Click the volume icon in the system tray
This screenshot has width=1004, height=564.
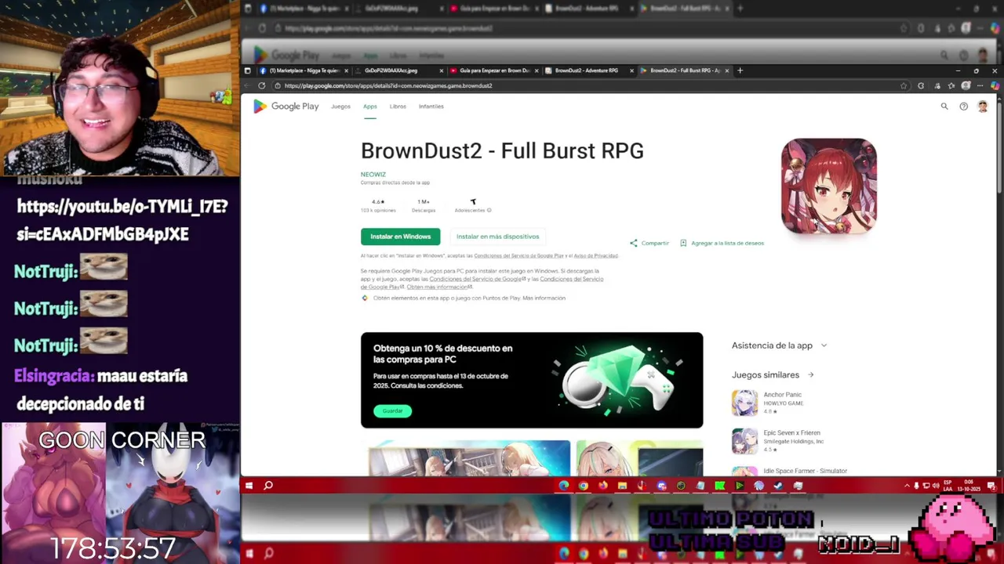(935, 486)
